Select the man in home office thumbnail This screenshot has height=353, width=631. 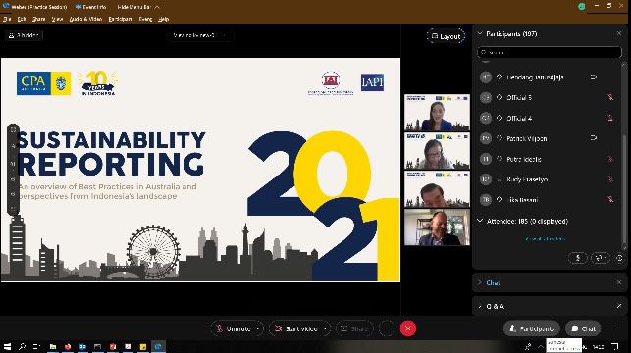(437, 227)
